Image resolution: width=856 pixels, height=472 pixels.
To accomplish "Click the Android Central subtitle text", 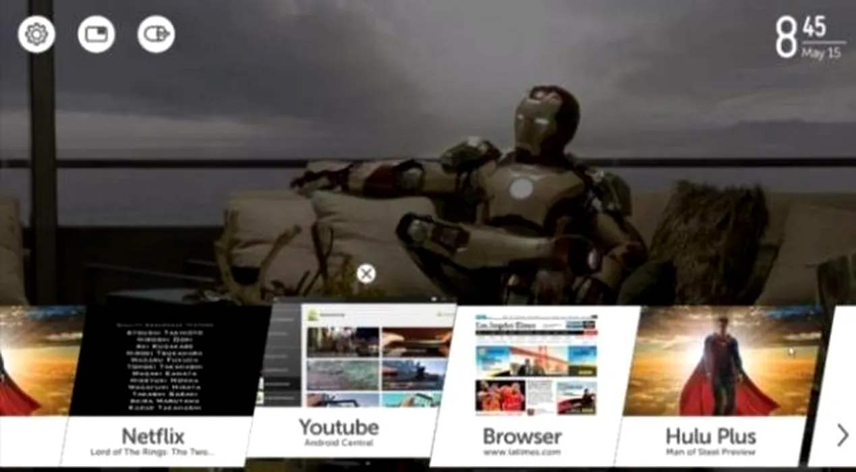I will point(339,444).
